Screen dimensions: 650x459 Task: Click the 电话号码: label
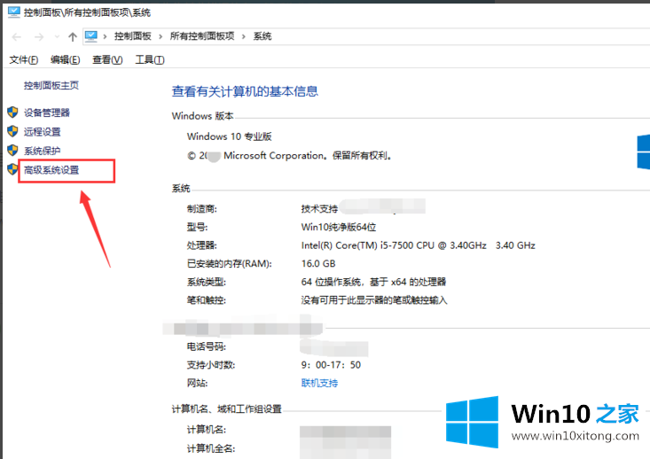coord(207,346)
